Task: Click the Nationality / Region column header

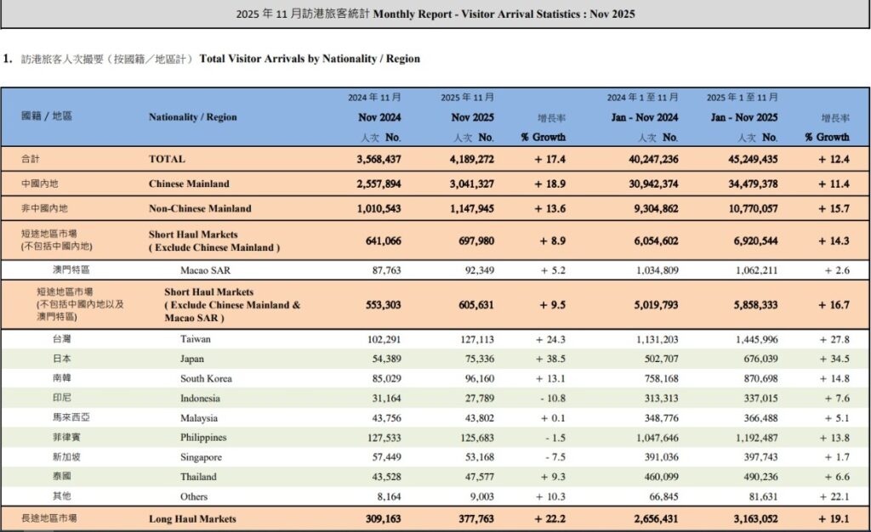Action: [x=192, y=117]
